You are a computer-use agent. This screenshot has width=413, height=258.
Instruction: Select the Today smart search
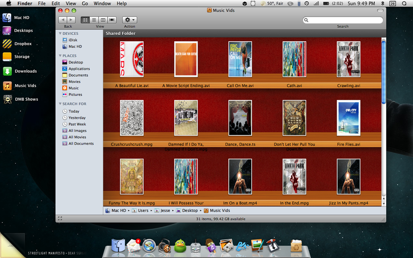71,111
